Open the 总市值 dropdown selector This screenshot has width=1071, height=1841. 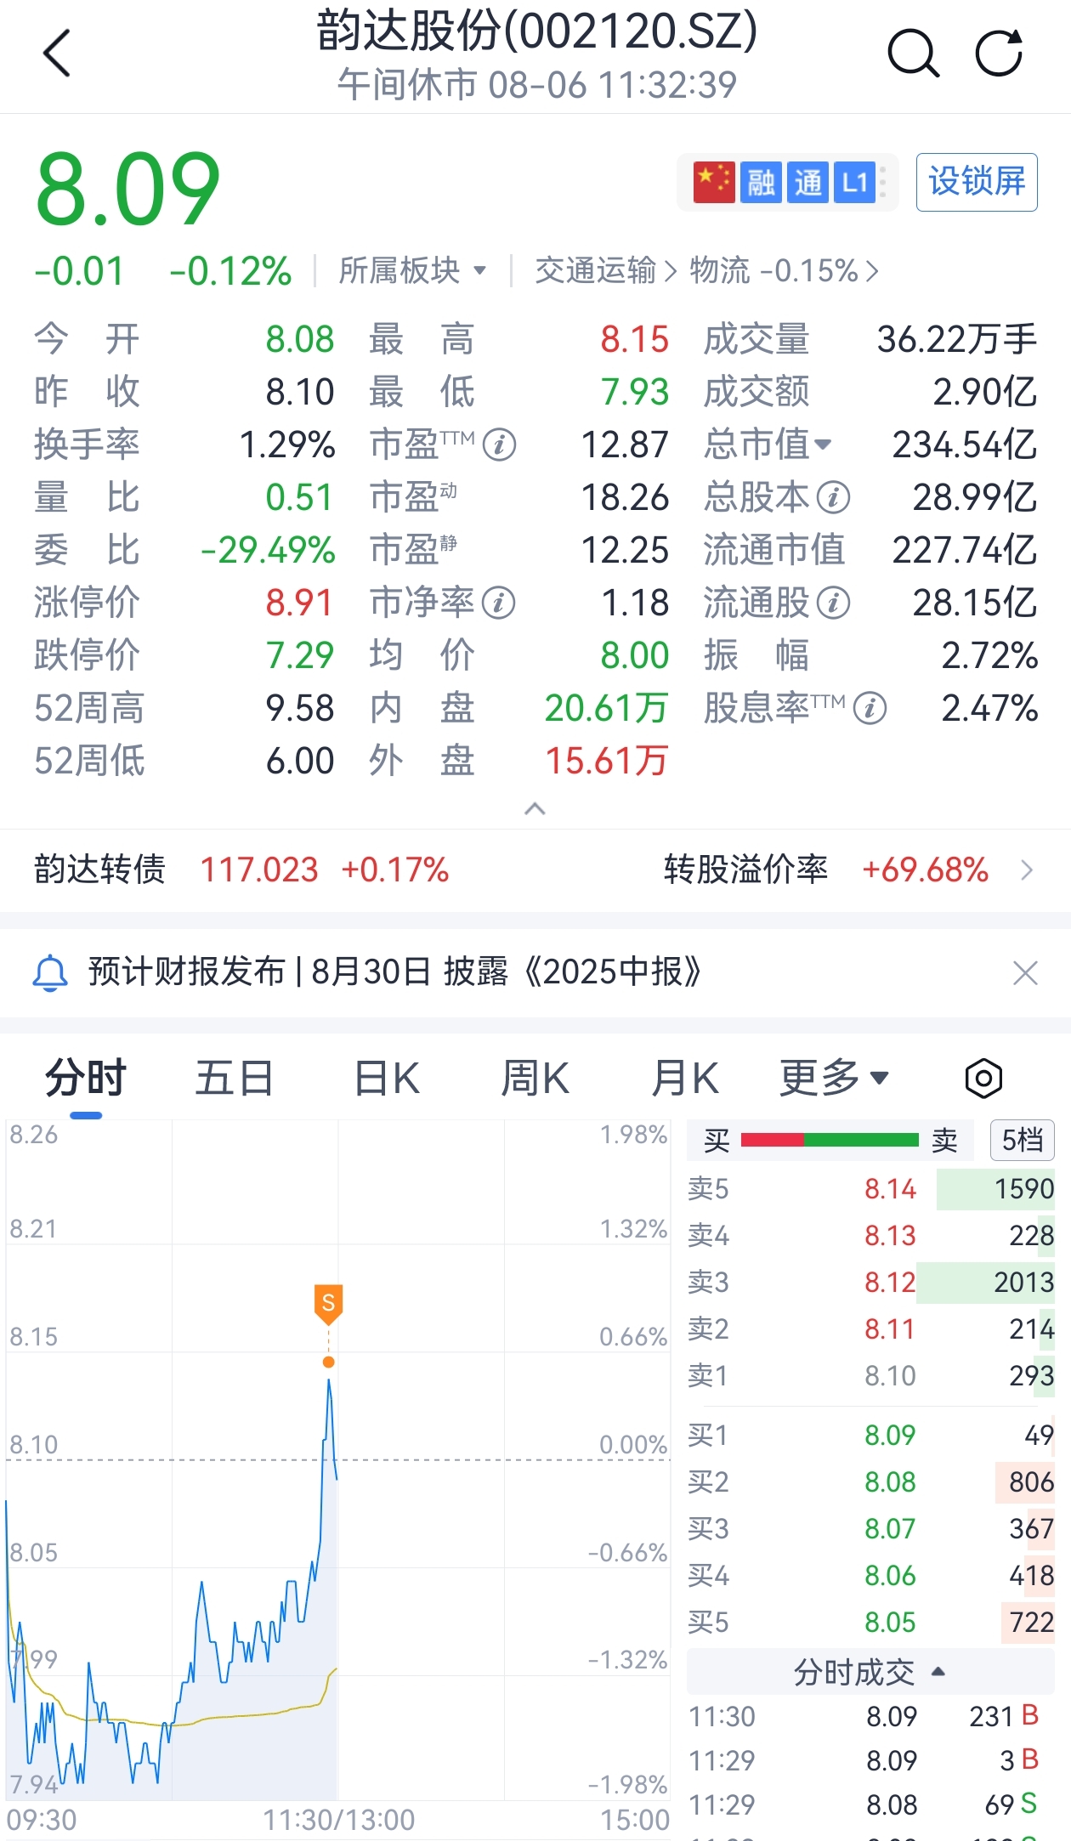tap(768, 445)
